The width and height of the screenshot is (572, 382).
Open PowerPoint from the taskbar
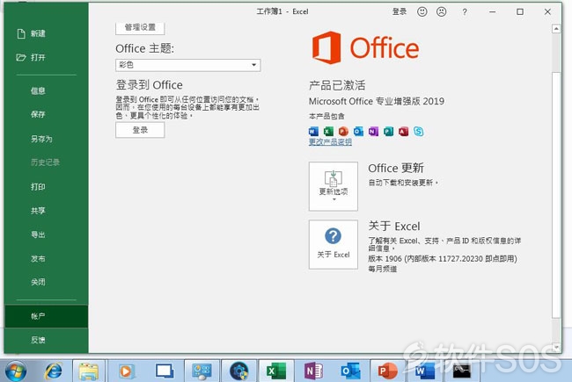coord(388,371)
